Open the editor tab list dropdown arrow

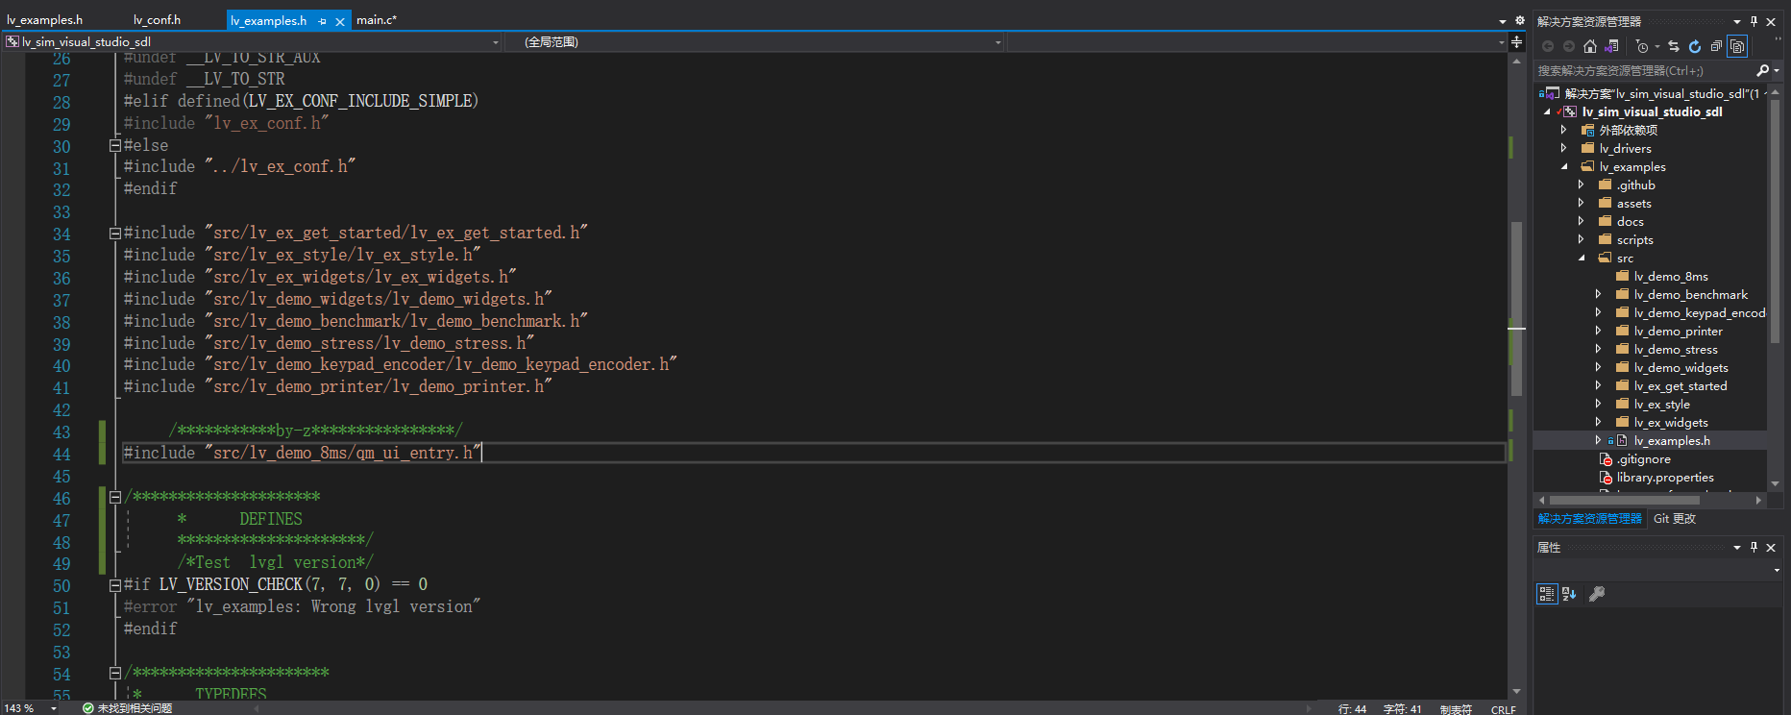[1503, 21]
